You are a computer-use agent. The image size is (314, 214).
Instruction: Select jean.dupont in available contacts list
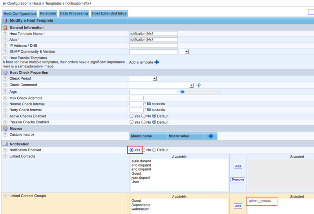point(141,178)
